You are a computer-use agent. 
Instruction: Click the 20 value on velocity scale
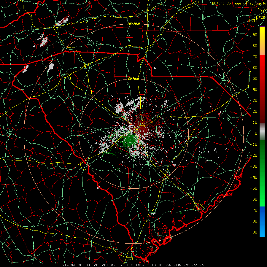click(255, 112)
